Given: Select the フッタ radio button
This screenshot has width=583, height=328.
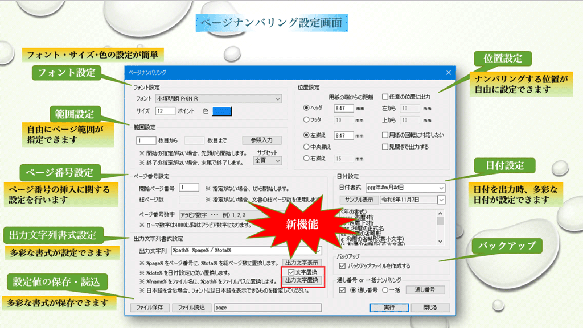Looking at the screenshot, I should coord(306,120).
